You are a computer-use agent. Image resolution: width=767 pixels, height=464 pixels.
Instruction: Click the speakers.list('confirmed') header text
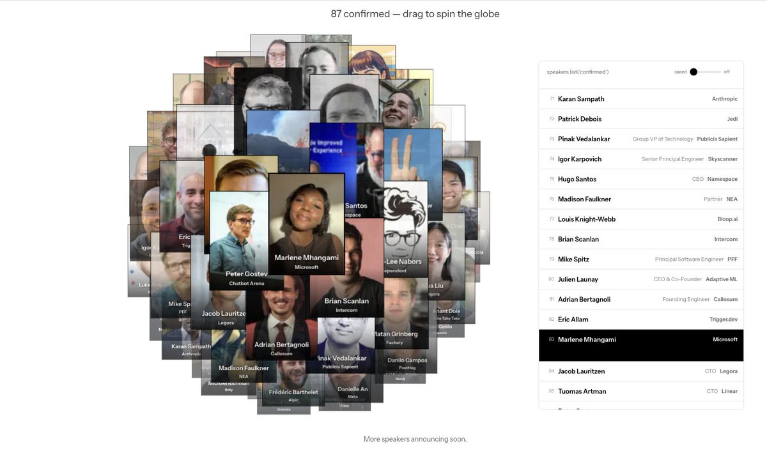coord(578,72)
